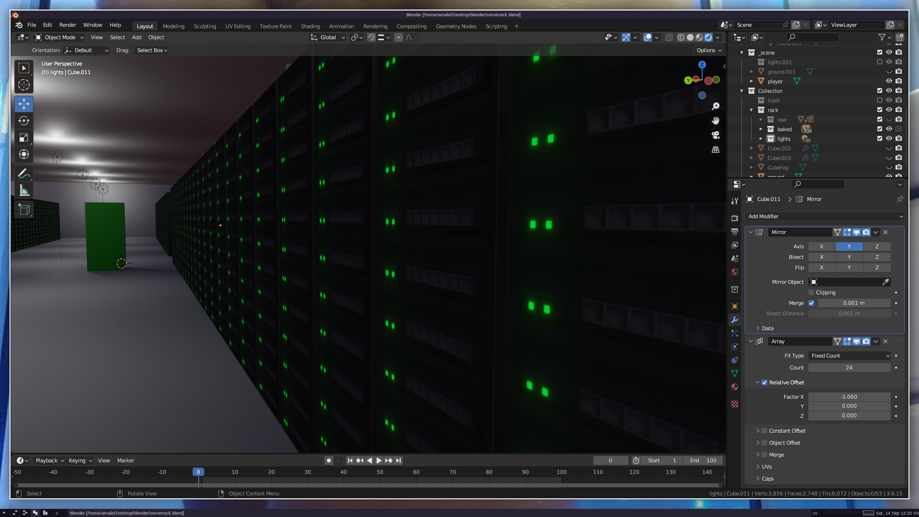Image resolution: width=919 pixels, height=517 pixels.
Task: Select the Rotate tool in toolbar
Action: (x=24, y=121)
